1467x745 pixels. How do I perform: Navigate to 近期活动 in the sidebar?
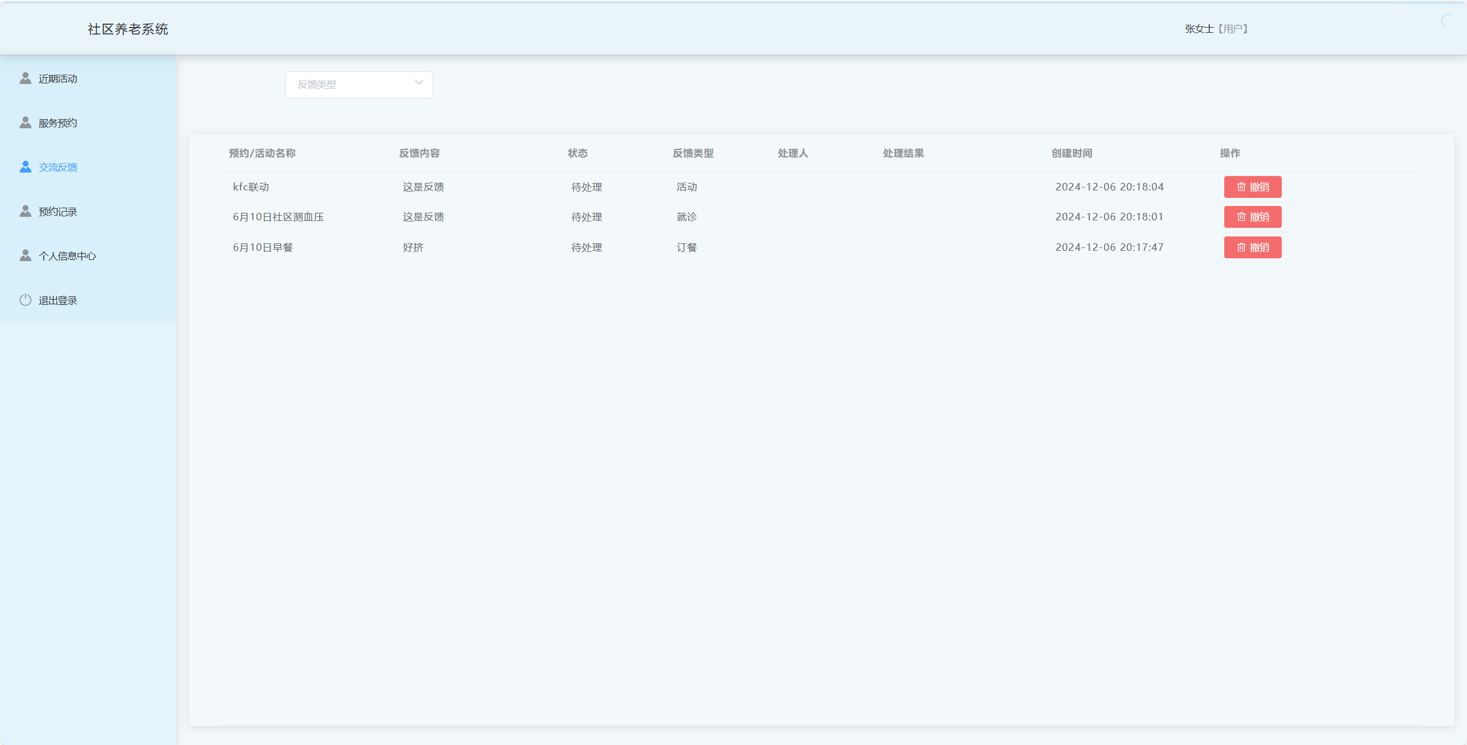[x=58, y=78]
